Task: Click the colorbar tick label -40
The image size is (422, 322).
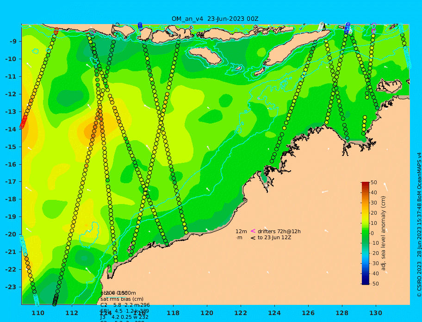Action: coord(375,273)
